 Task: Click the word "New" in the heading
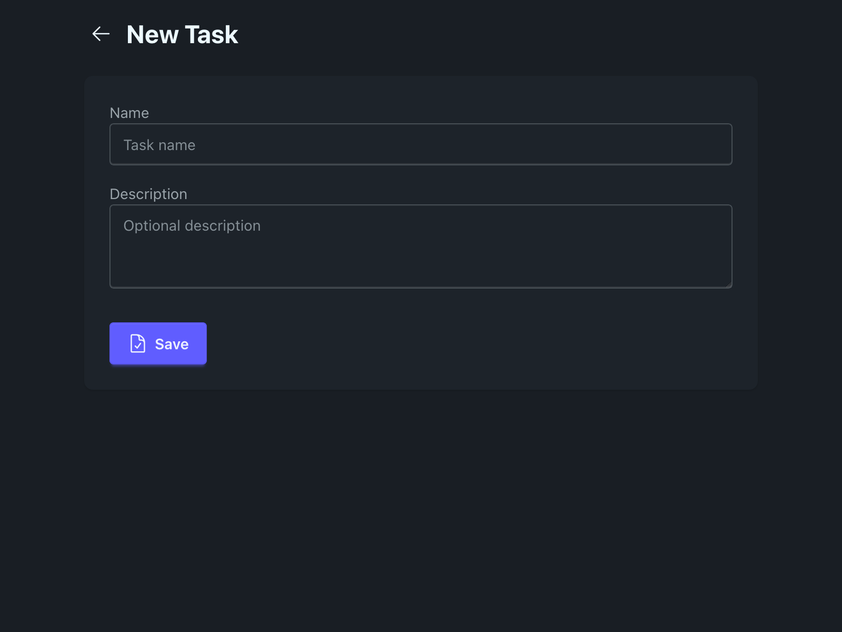pyautogui.click(x=153, y=35)
